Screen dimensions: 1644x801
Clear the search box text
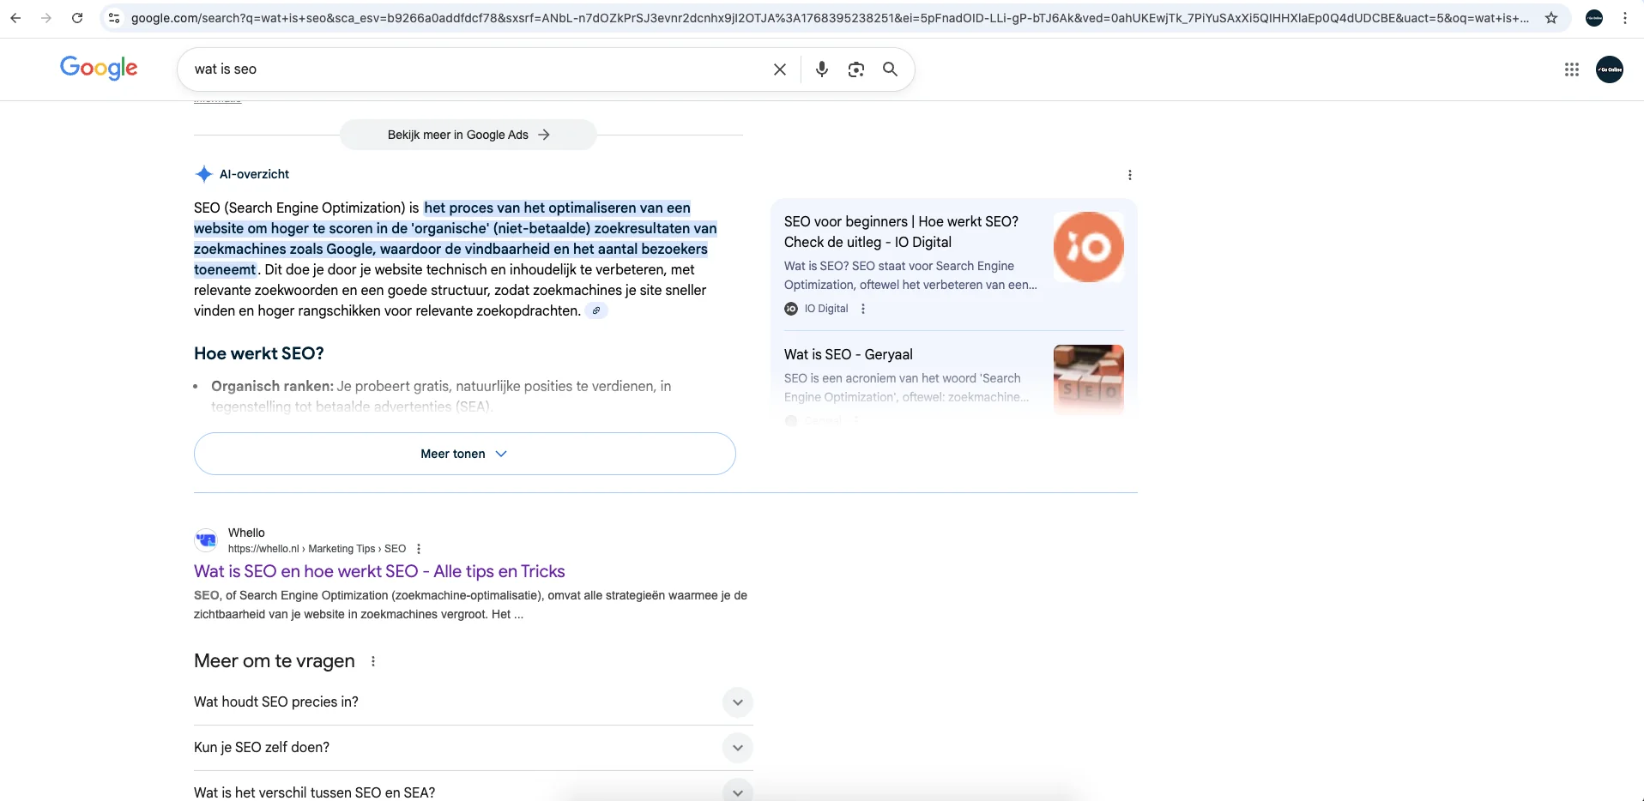779,69
